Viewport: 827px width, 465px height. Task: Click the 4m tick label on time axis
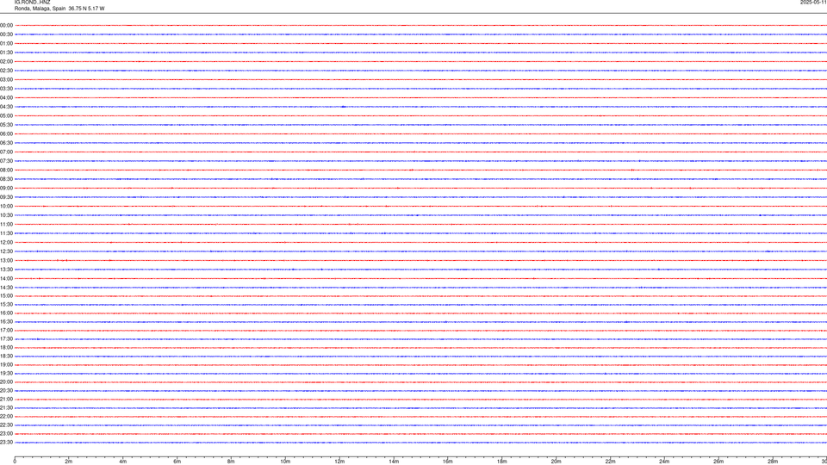point(123,462)
